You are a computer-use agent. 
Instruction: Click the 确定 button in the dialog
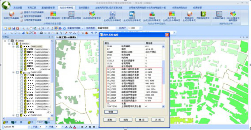click(x=143, y=120)
